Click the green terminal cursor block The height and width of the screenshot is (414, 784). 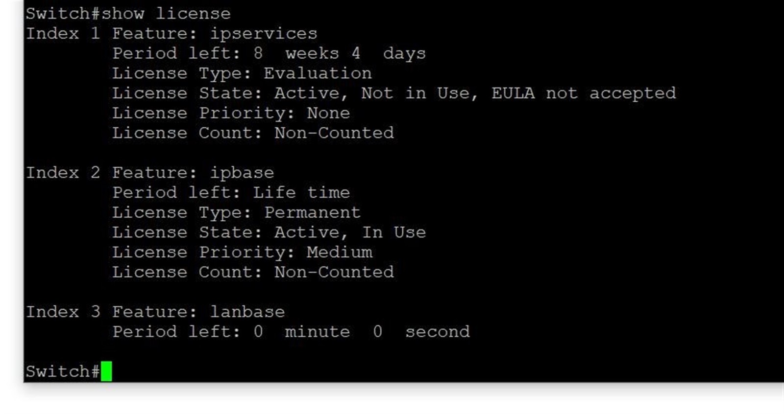106,371
